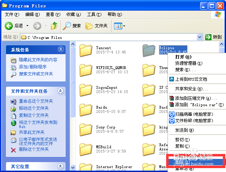Click the 删除这个文件夹 link
226x172 pixels.
pyautogui.click(x=34, y=149)
